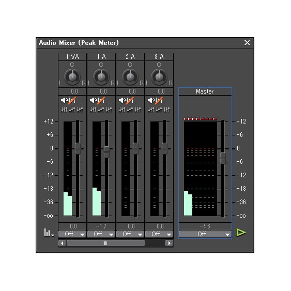
Task: Click the 3 A pan value 0.0
Action: tap(161, 91)
